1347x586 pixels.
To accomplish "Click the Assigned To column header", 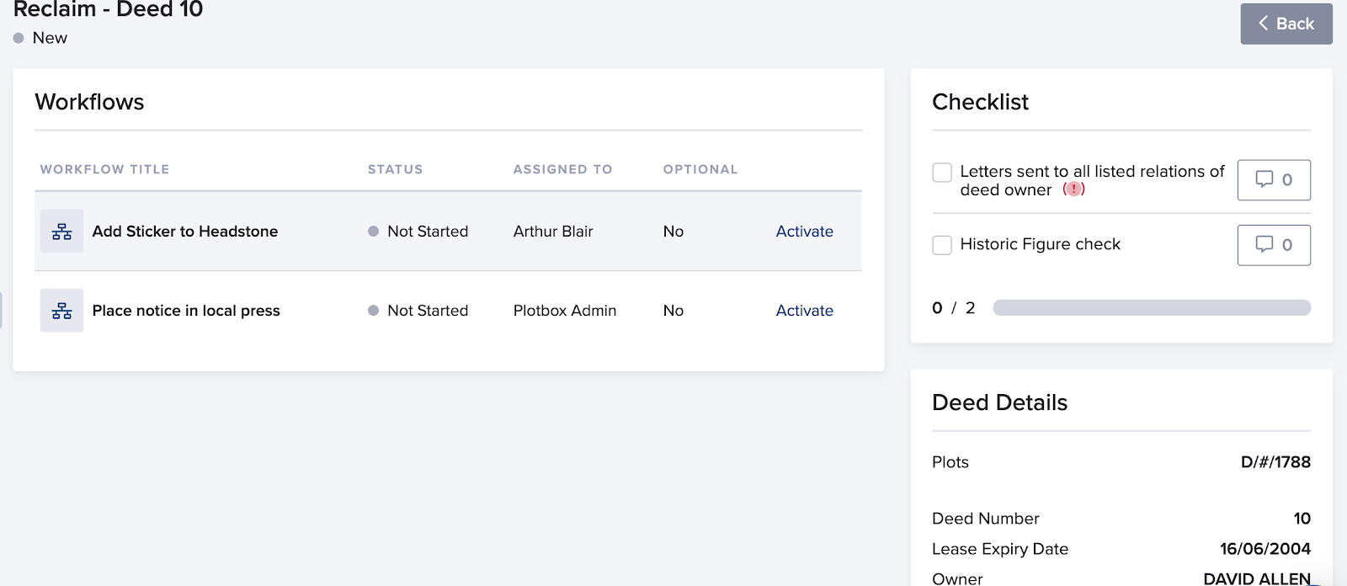I will (562, 169).
